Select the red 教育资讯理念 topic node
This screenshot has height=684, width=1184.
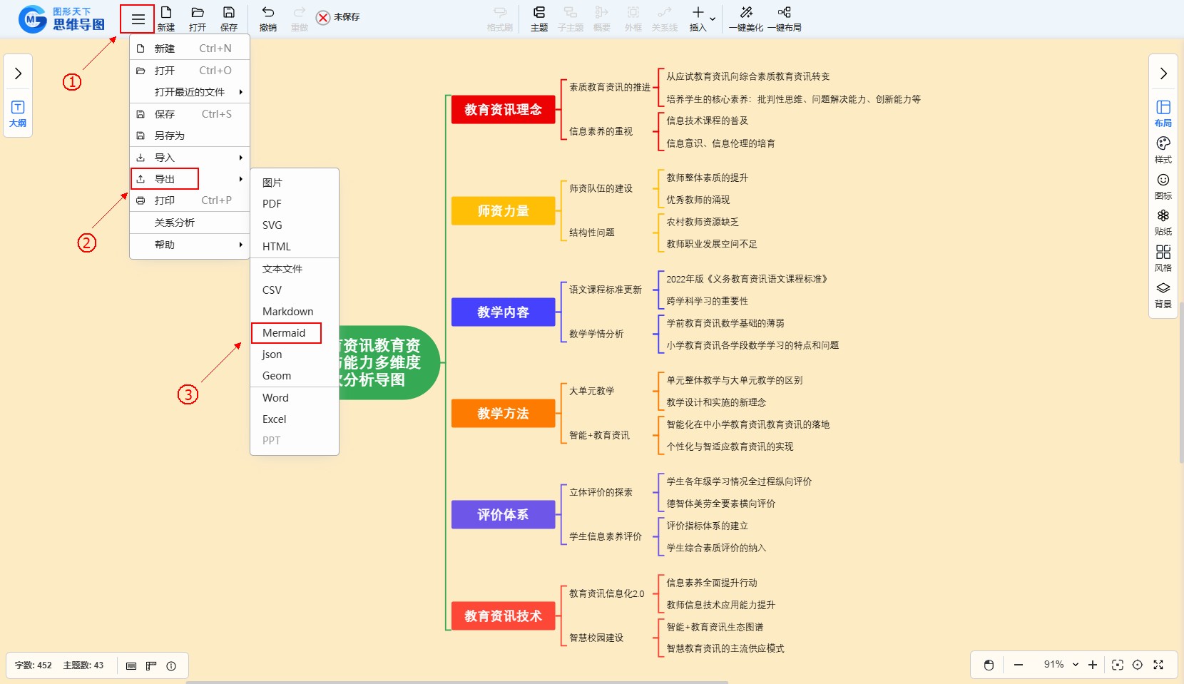503,110
